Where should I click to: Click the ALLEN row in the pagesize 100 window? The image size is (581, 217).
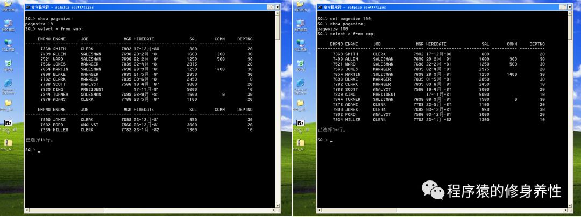tap(439, 59)
